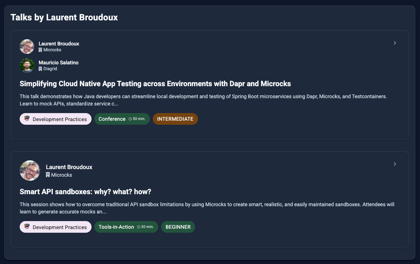Click the Development Practices track icon, first talk
The image size is (420, 264).
click(x=27, y=119)
